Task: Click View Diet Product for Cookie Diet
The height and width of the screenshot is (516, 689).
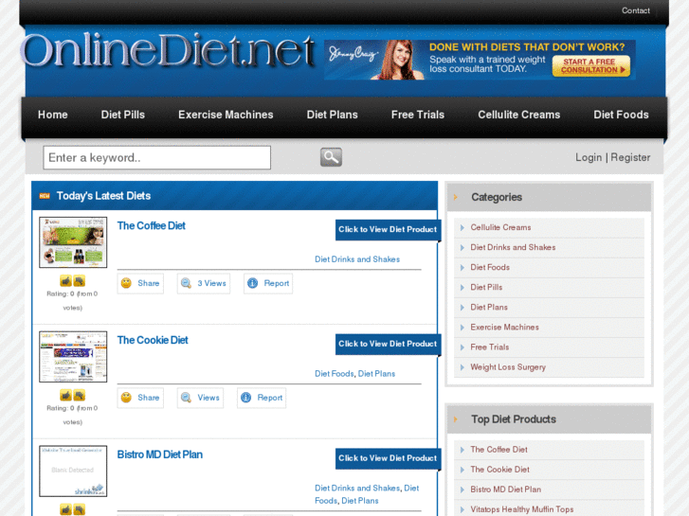Action: 388,344
